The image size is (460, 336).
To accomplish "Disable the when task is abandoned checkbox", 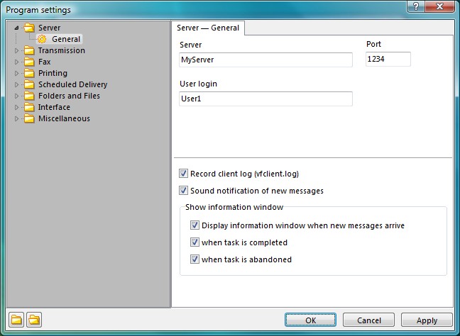I will pyautogui.click(x=195, y=259).
